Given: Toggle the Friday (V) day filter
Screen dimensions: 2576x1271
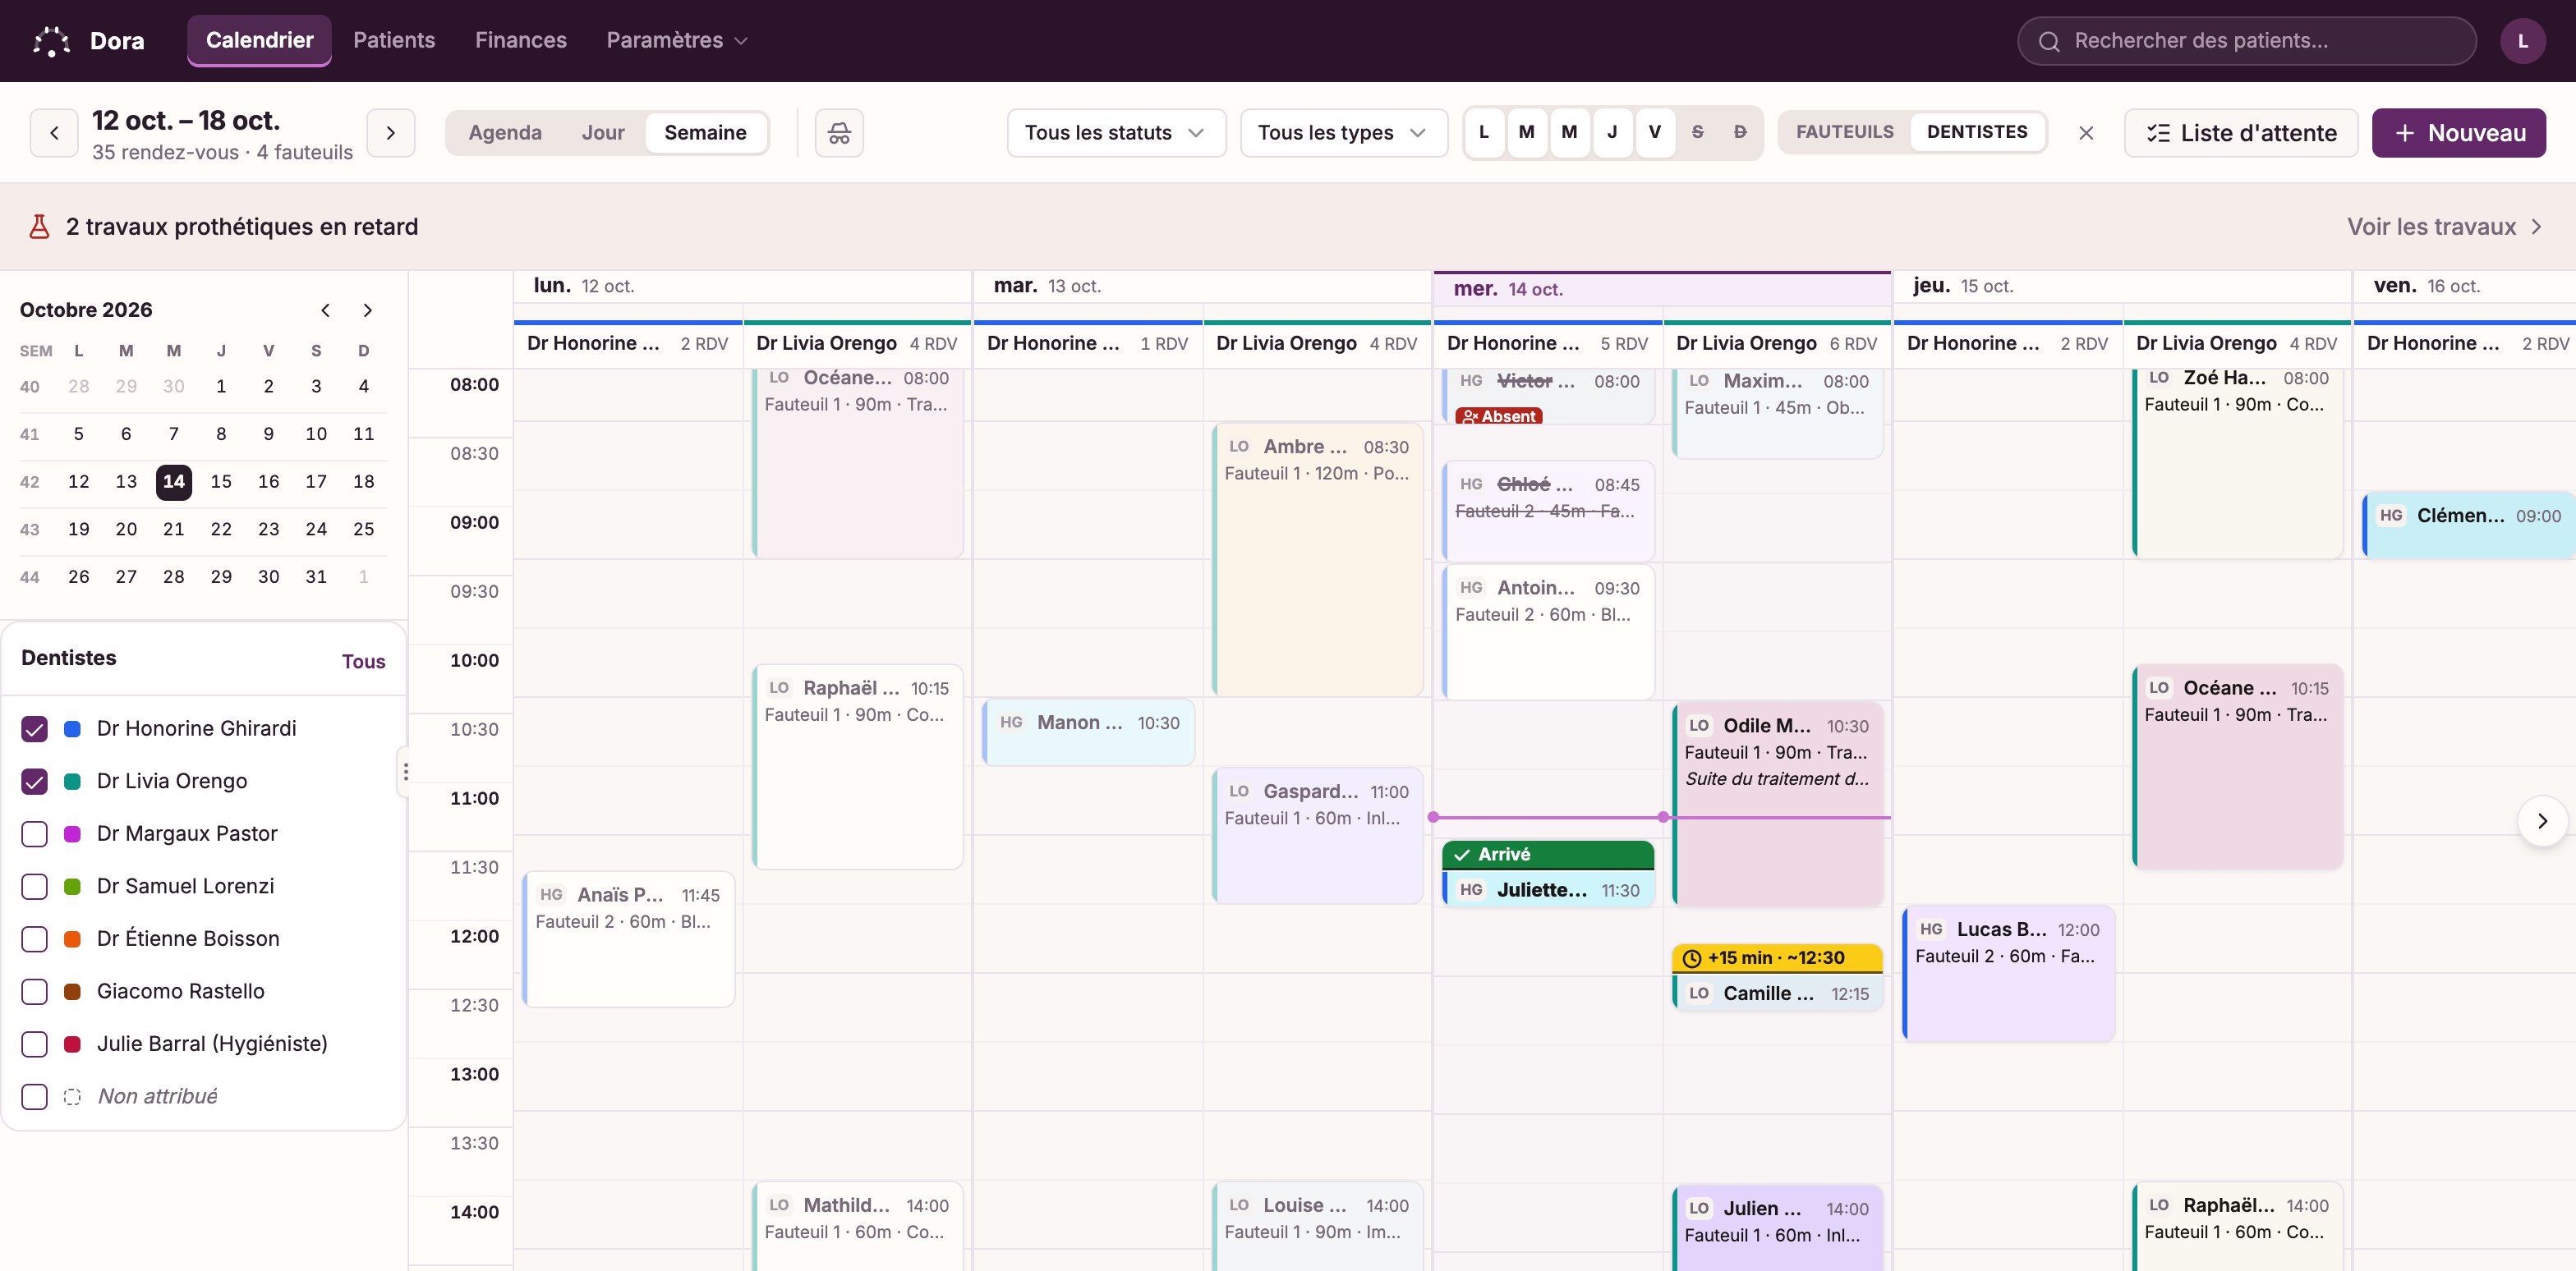Looking at the screenshot, I should (1654, 132).
